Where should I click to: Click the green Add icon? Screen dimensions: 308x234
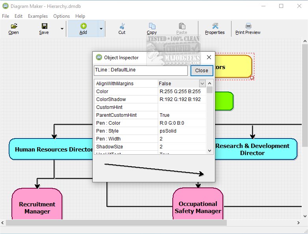pos(83,26)
